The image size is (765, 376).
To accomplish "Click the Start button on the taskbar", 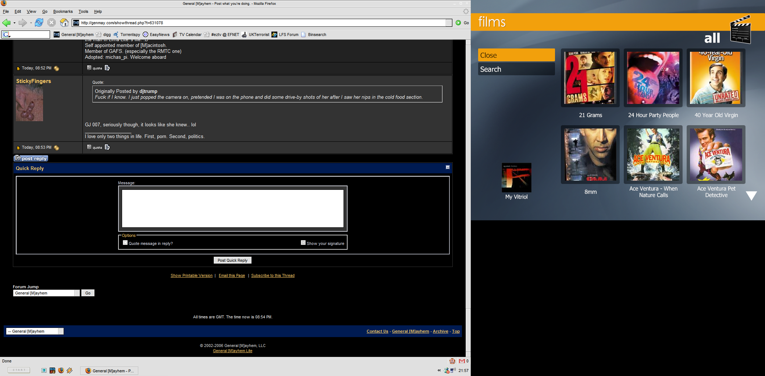I will [19, 370].
